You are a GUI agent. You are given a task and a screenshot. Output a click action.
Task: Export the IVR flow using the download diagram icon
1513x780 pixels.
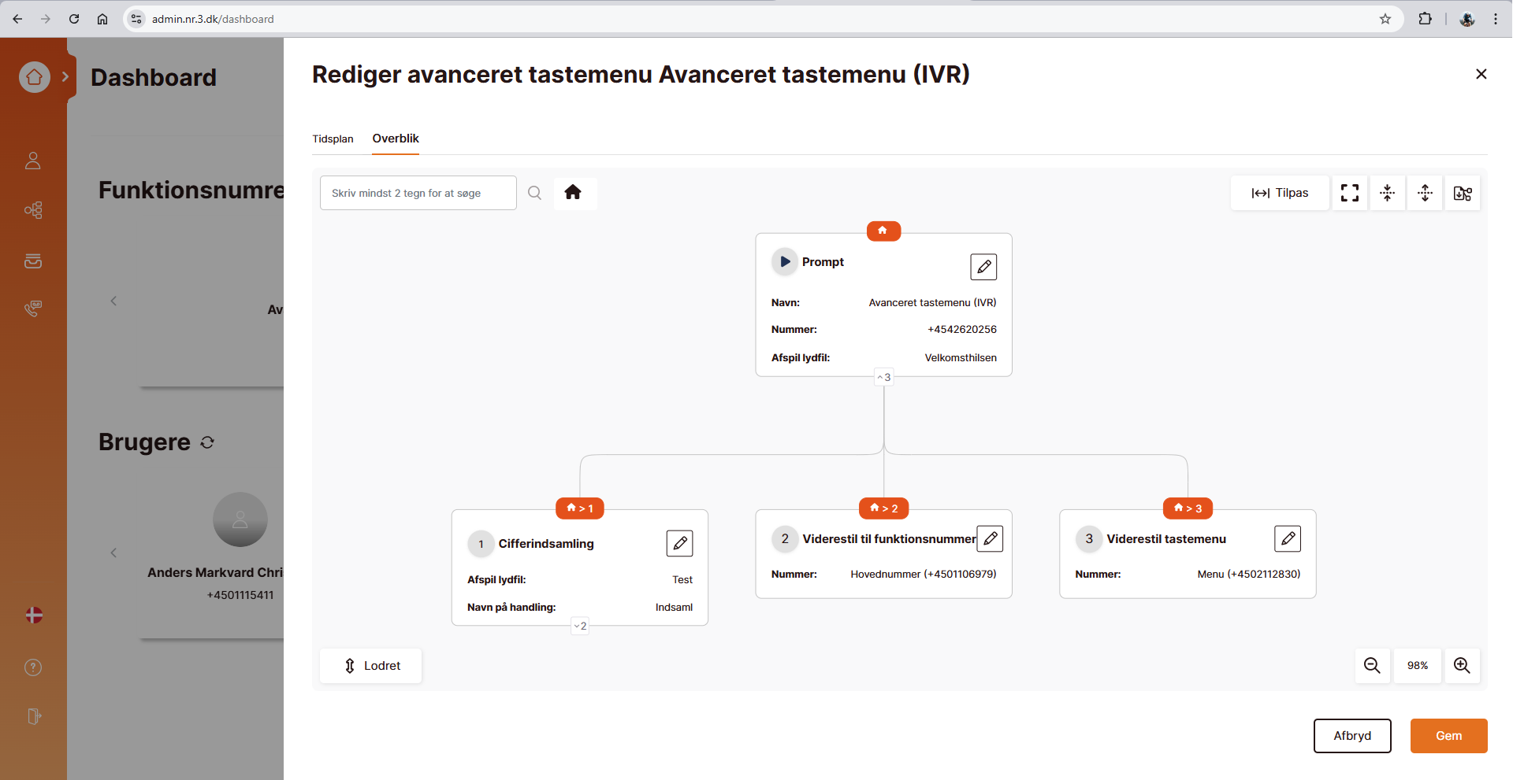[x=1462, y=192]
